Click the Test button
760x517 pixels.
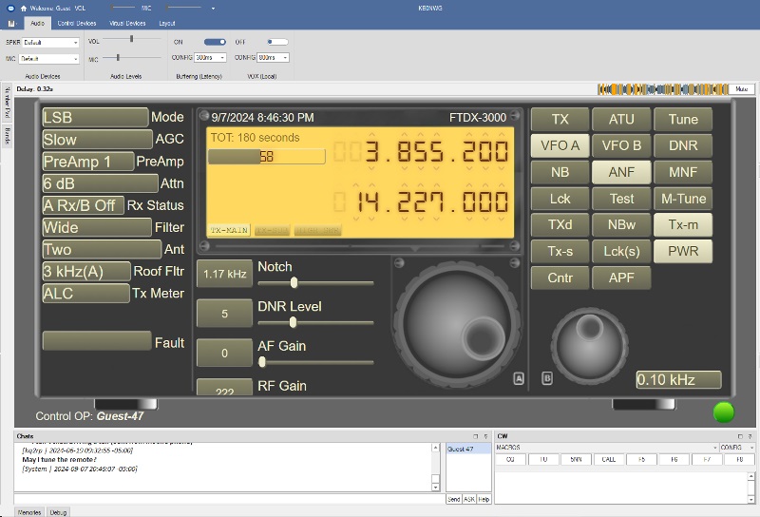pos(621,199)
